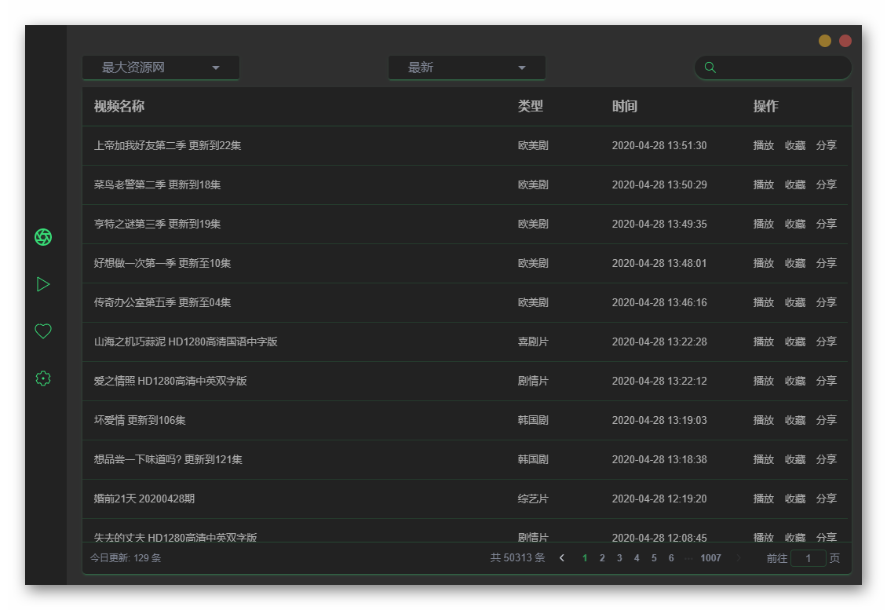The image size is (887, 610).
Task: Click the yellow minimize window dot
Action: click(825, 41)
